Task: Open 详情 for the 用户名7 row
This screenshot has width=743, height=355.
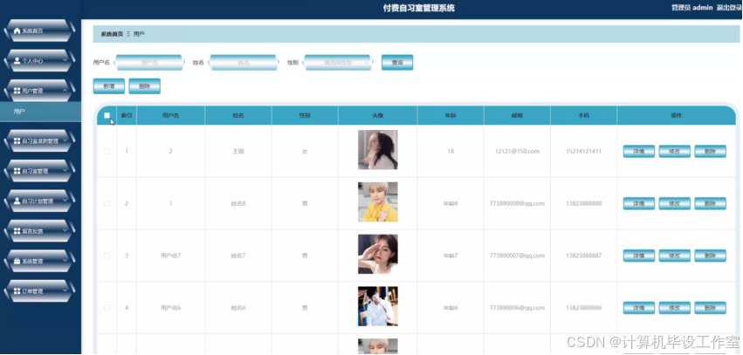Action: [639, 256]
